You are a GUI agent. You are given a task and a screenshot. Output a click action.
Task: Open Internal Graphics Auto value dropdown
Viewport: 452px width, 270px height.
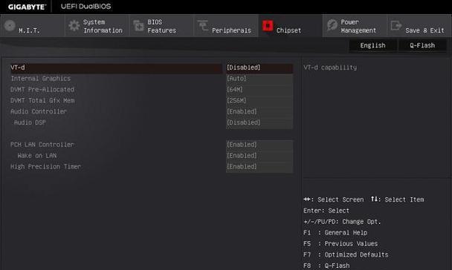[x=259, y=79]
